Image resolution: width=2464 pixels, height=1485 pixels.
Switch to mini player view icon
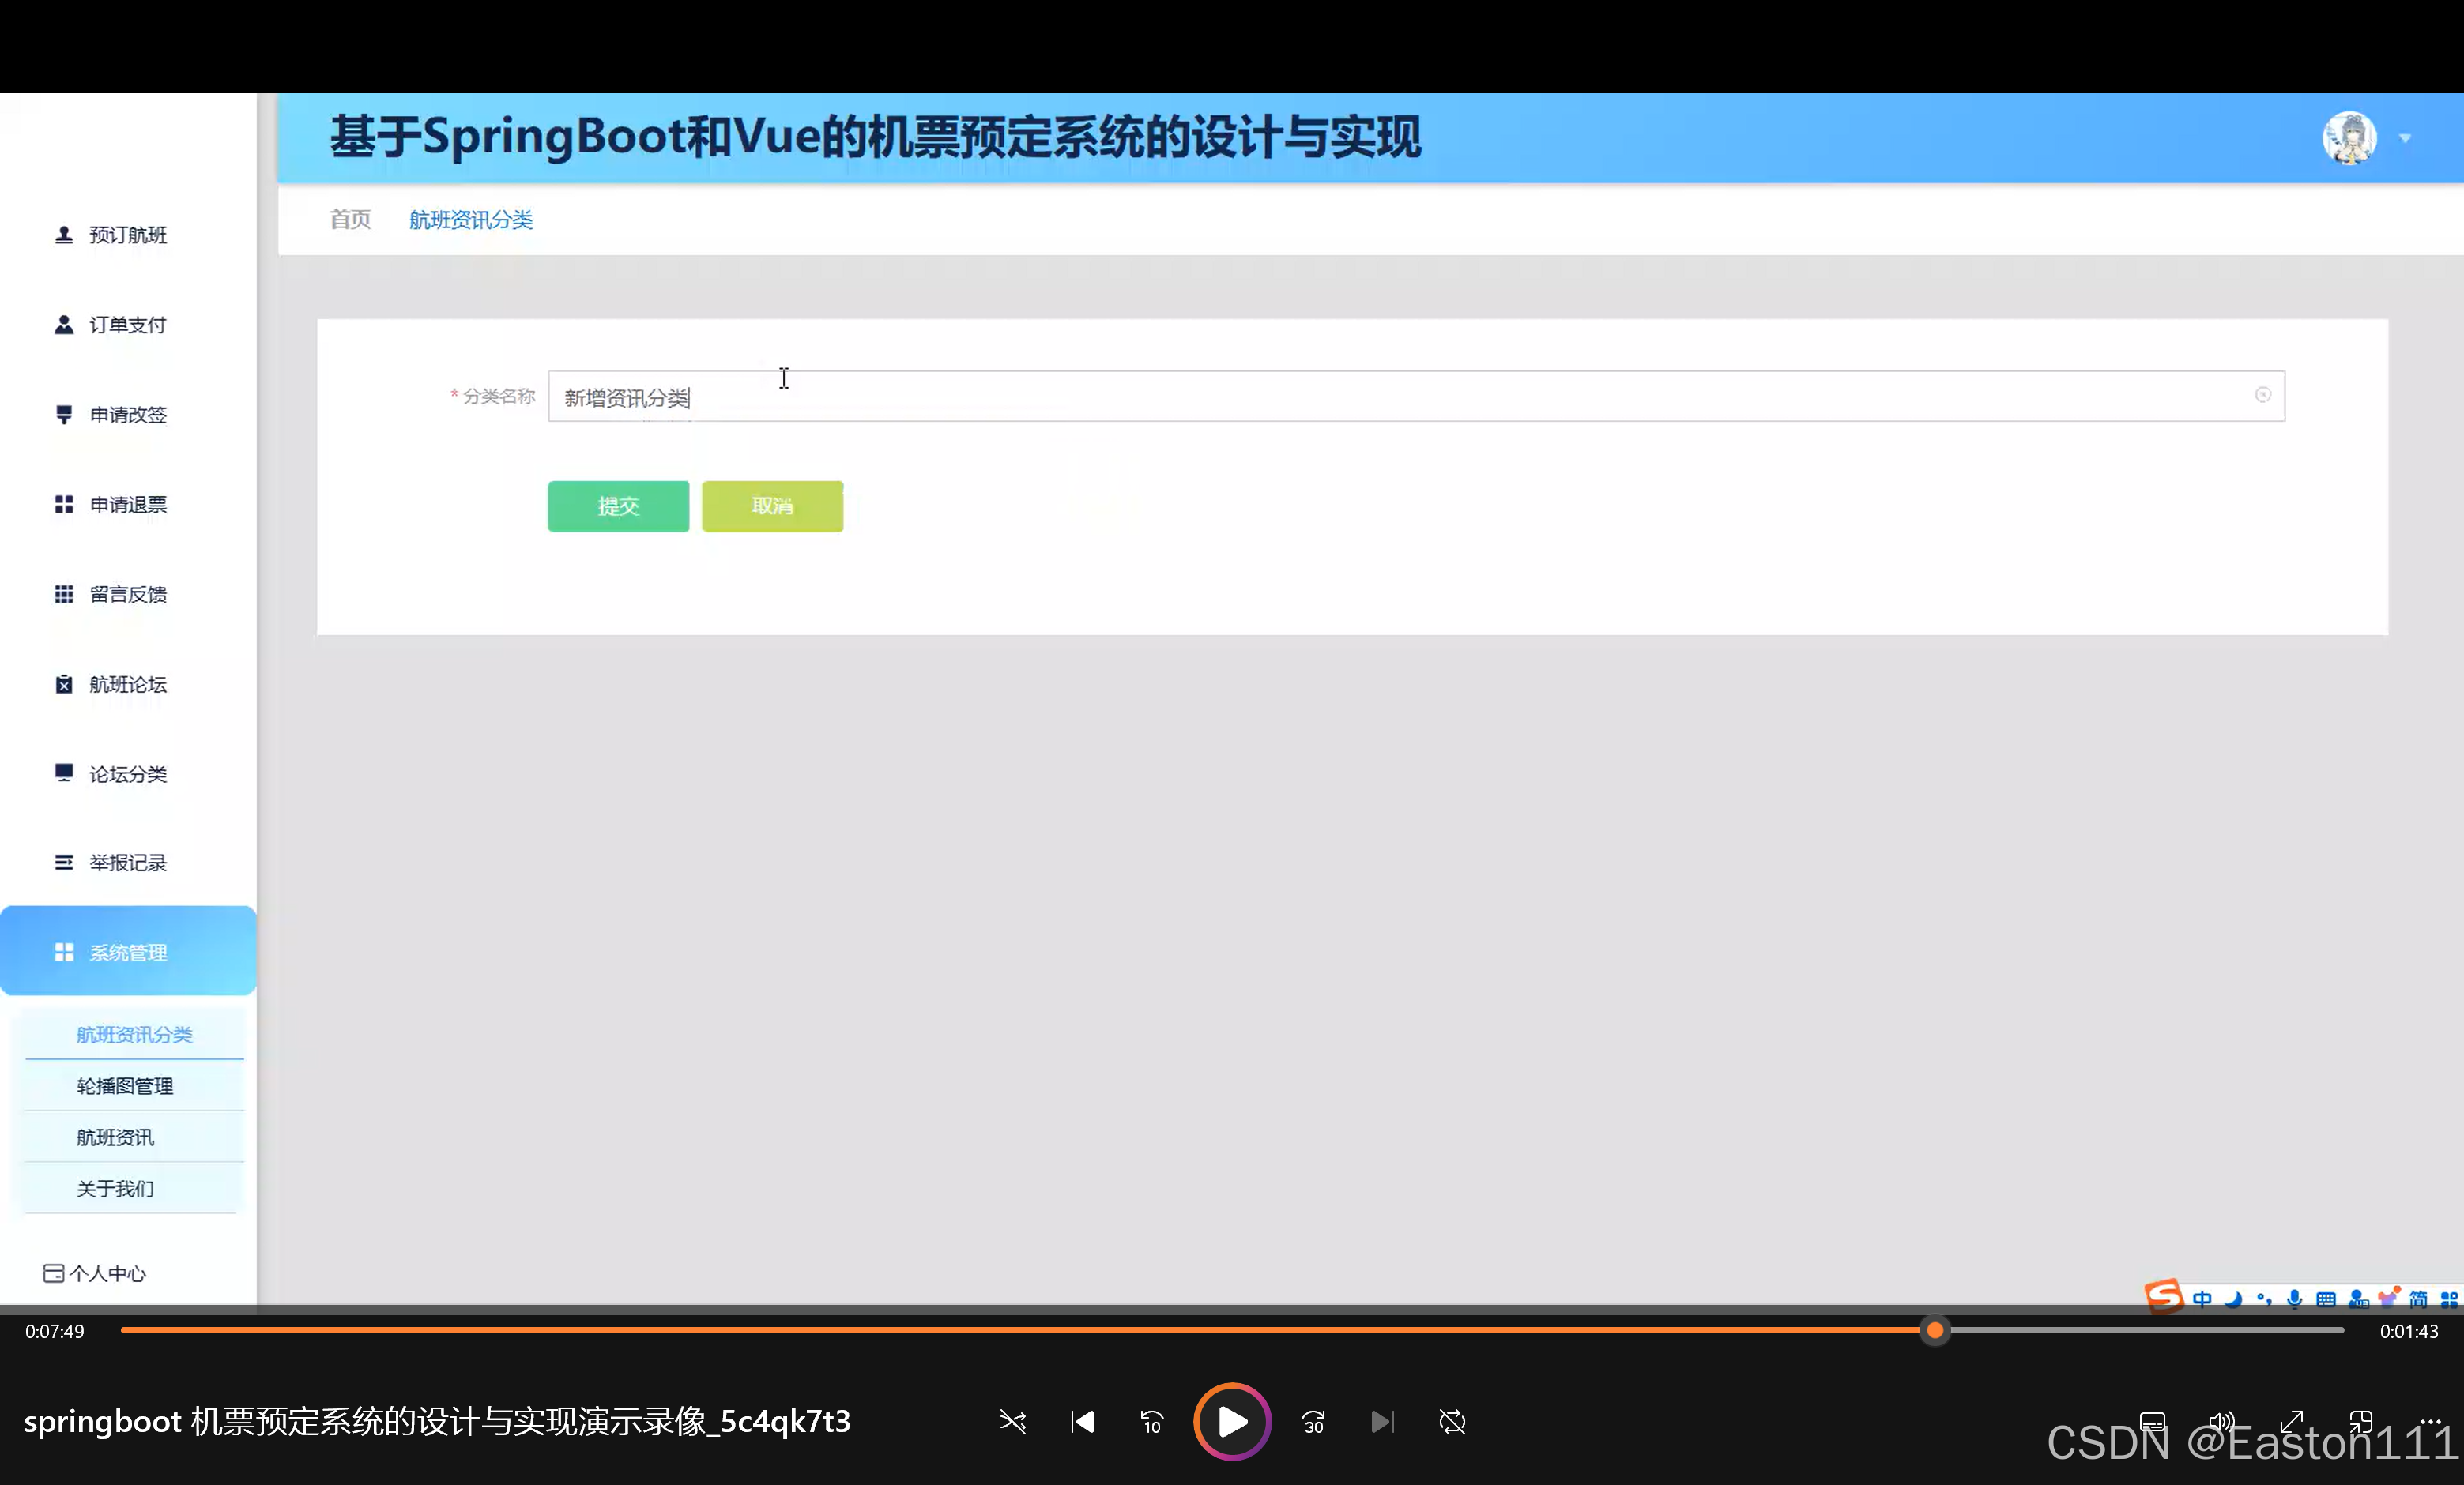[x=2361, y=1421]
